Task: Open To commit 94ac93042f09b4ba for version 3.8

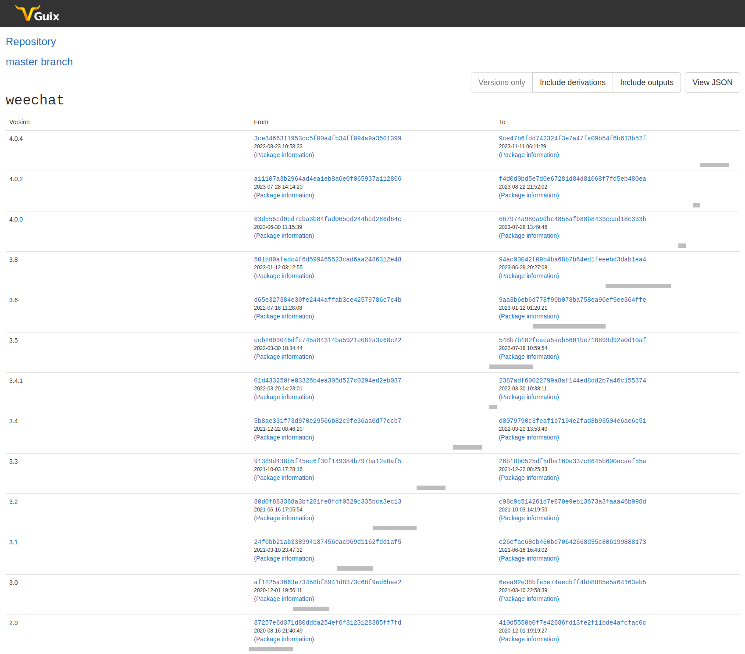Action: pyautogui.click(x=572, y=259)
